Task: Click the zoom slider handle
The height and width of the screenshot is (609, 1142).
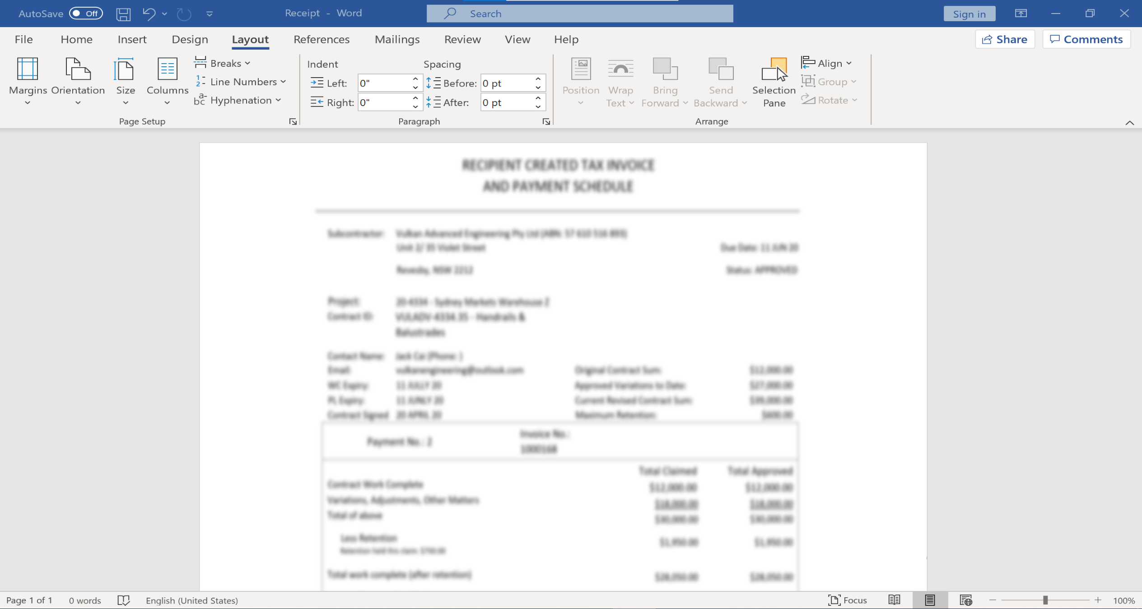Action: click(1045, 600)
